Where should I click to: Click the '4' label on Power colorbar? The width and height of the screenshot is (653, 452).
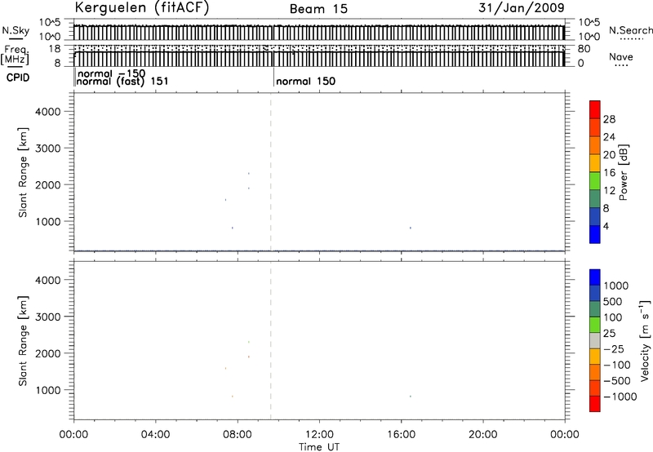[606, 226]
